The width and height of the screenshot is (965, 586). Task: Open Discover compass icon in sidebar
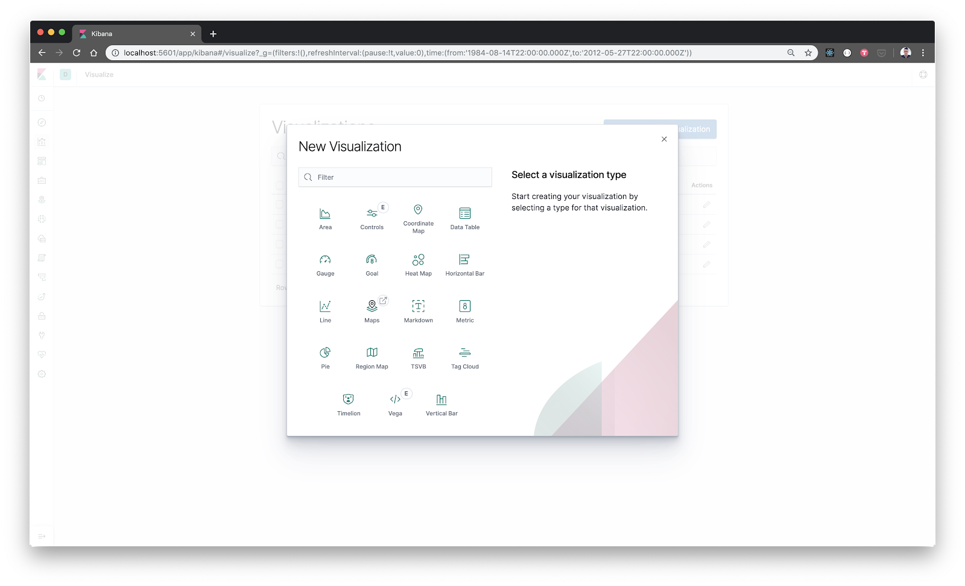(x=42, y=122)
